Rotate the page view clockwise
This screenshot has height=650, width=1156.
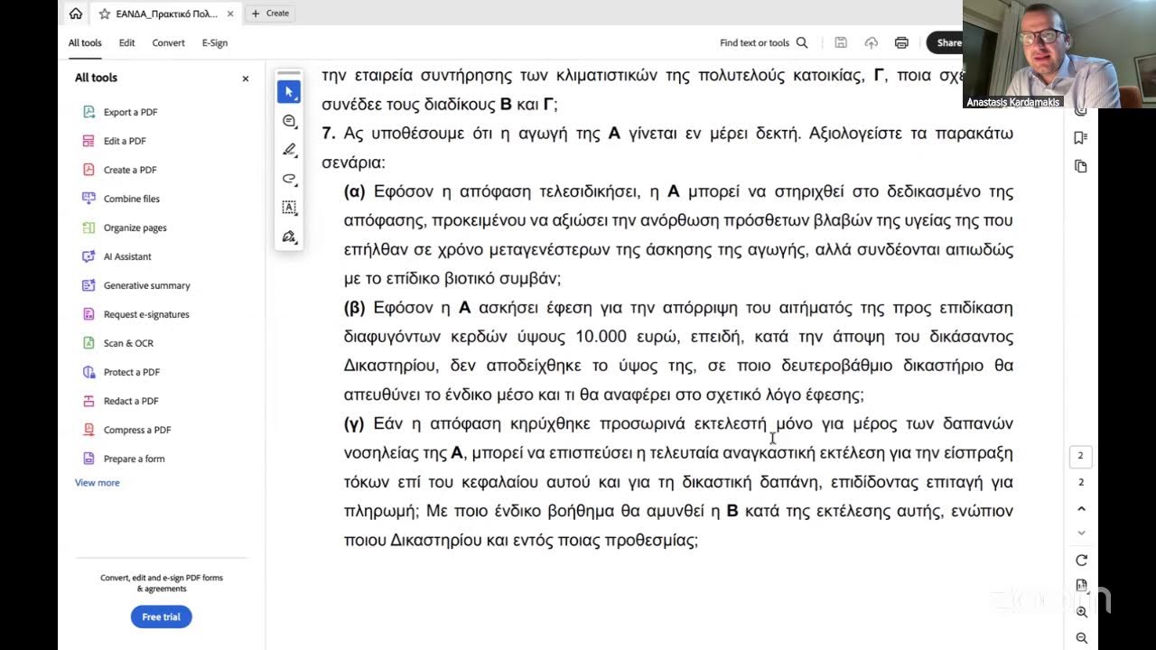[1081, 561]
